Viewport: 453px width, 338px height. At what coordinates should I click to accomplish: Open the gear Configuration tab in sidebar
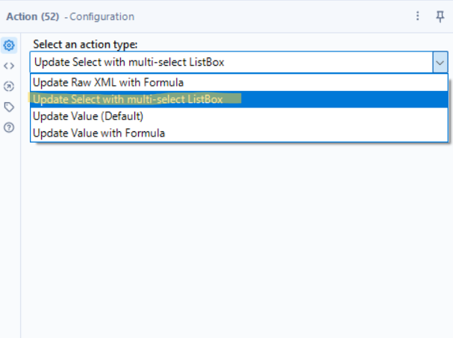[x=10, y=46]
